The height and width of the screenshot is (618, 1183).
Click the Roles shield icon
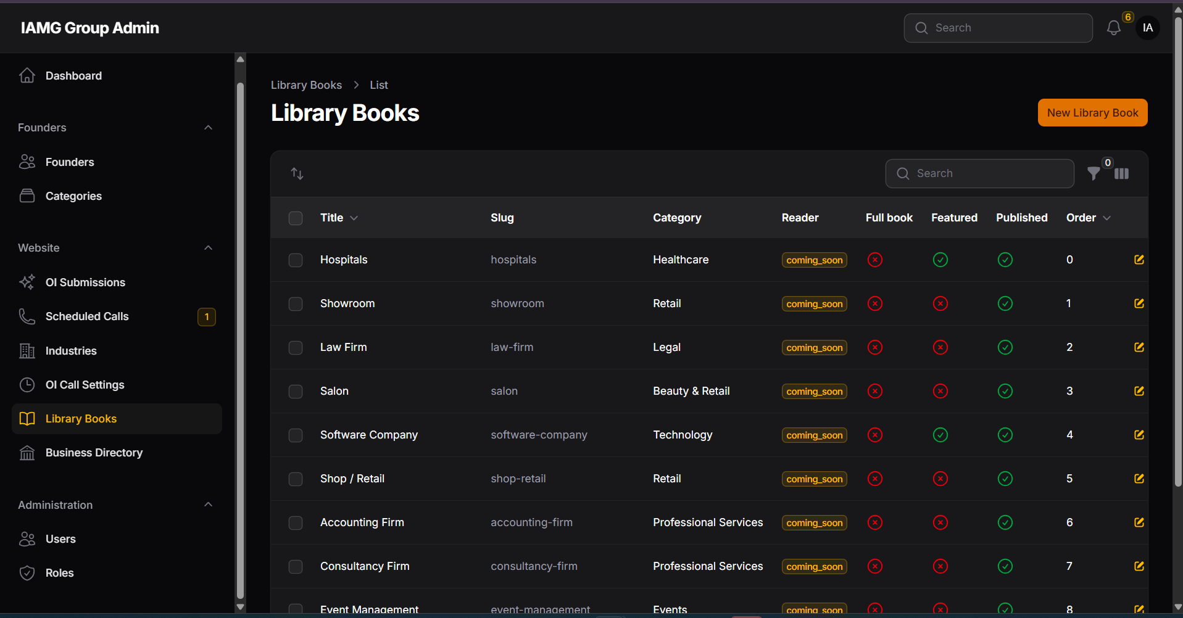27,573
